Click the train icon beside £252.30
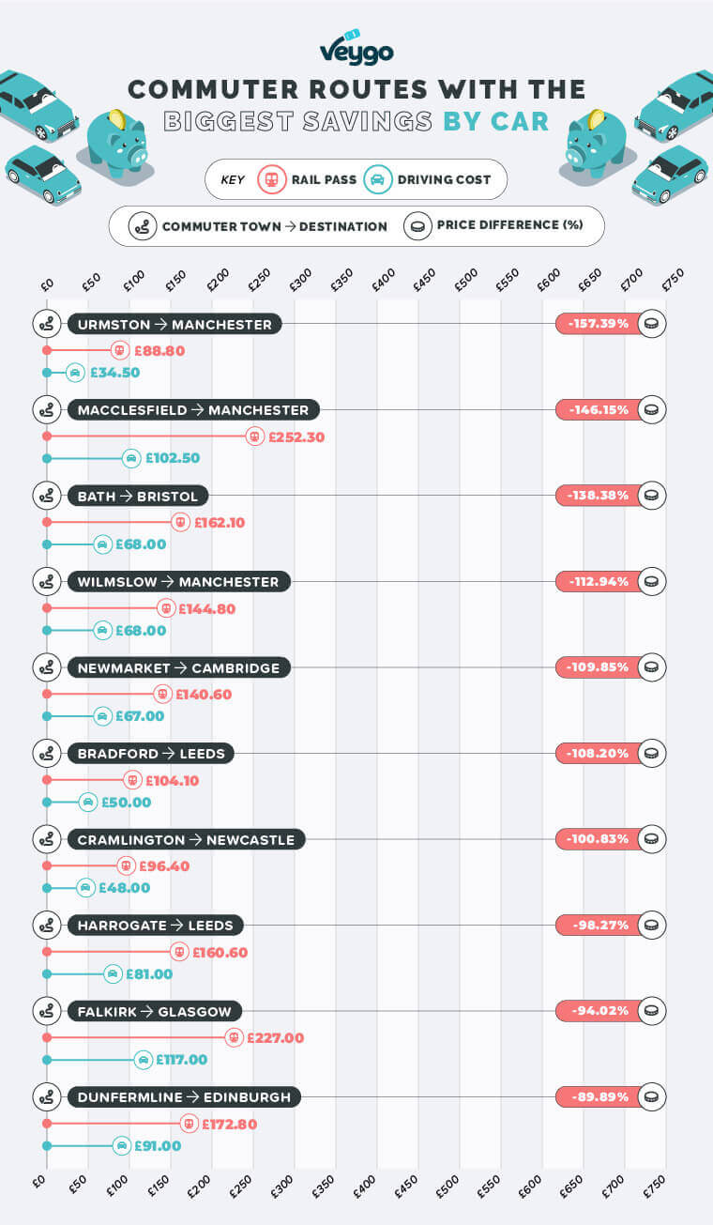Screen dimensions: 713x1225 pos(255,436)
